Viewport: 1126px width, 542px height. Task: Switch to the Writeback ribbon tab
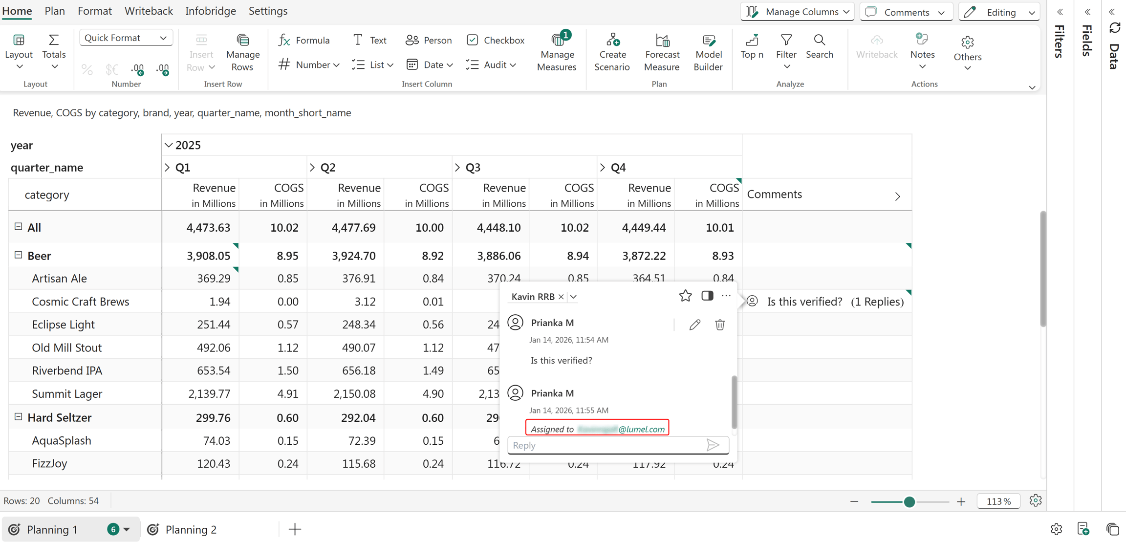(149, 11)
